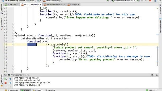Open Run panel settings gear
Viewport: 162px width, 91px height.
[152, 75]
